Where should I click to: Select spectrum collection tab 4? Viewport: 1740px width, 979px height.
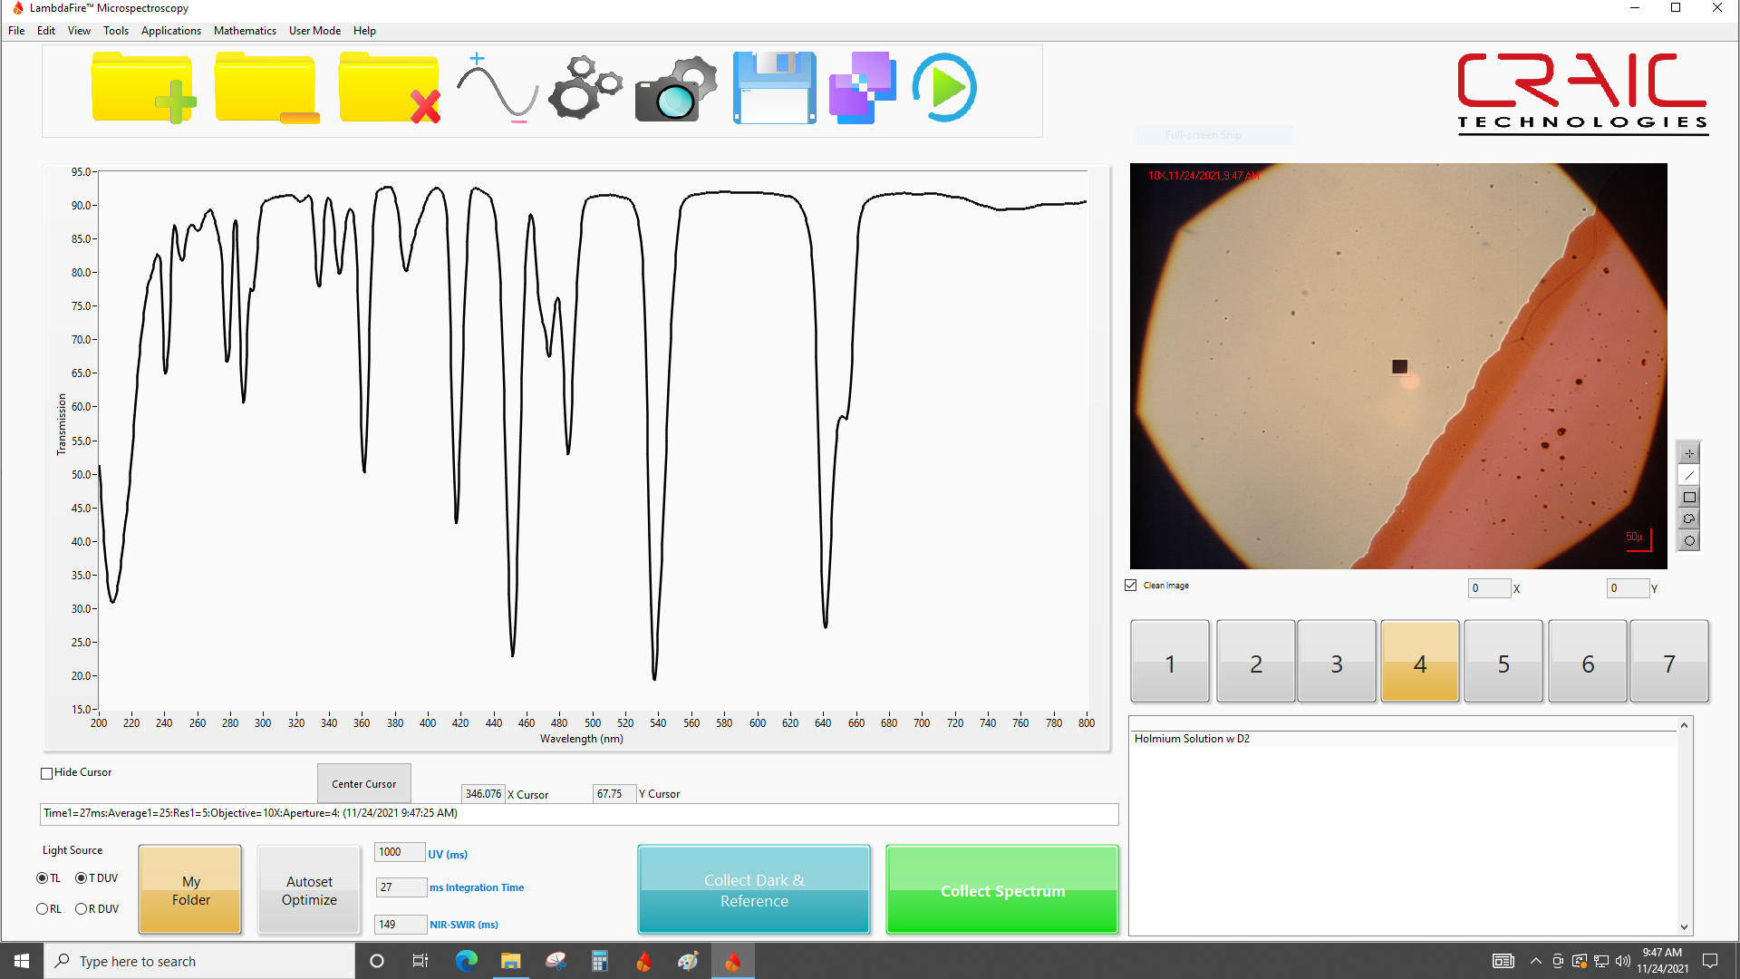point(1421,661)
